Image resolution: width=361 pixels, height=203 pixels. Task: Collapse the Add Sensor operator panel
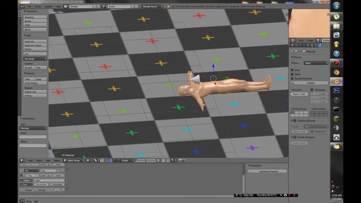tap(21, 118)
